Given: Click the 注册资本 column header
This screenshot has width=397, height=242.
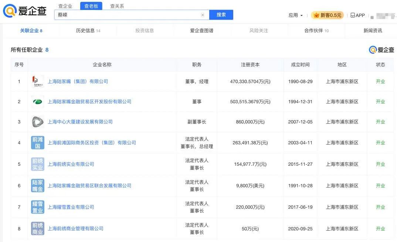Looking at the screenshot, I should point(250,65).
